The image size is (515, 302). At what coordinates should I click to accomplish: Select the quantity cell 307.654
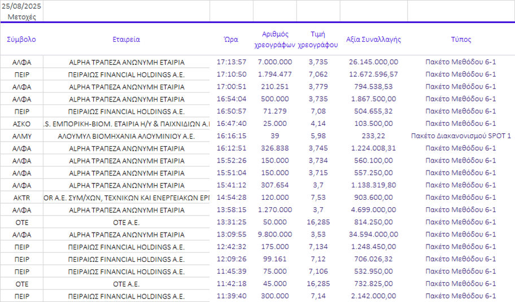pyautogui.click(x=275, y=185)
